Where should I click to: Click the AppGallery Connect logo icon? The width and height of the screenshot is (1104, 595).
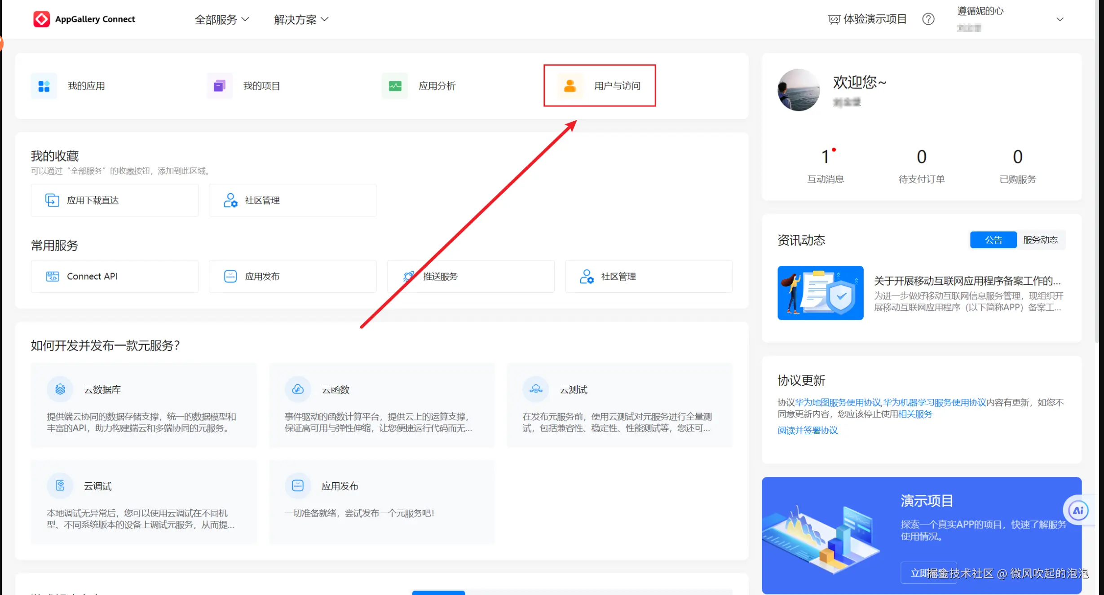(x=41, y=19)
